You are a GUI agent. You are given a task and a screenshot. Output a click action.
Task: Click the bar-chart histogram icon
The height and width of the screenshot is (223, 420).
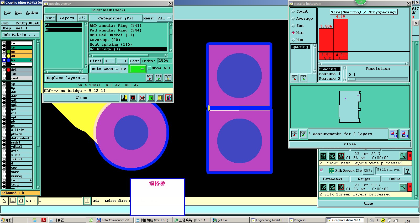click(169, 98)
